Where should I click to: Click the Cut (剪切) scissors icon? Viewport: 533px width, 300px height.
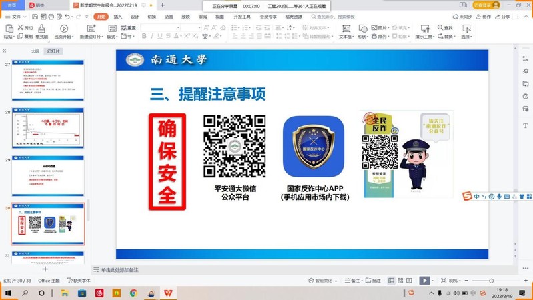click(21, 27)
